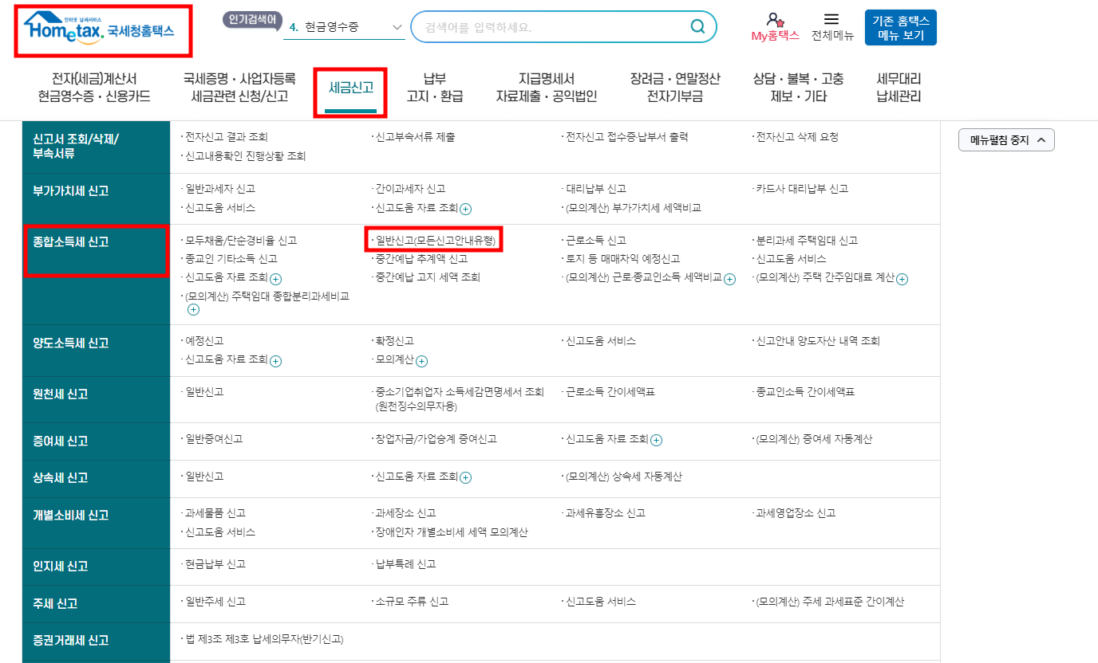Select 상속세 신고 category
The image size is (1098, 663).
[x=96, y=478]
